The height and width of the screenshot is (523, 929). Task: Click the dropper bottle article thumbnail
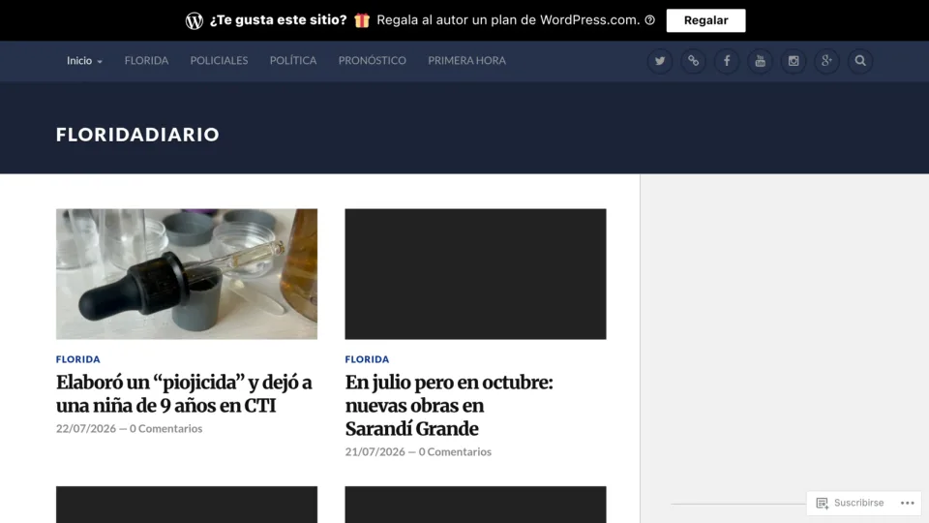click(187, 274)
